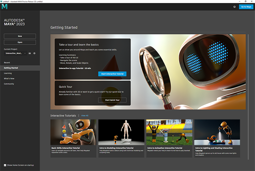Select the Getting Started section
The height and width of the screenshot is (171, 255).
coord(20,68)
